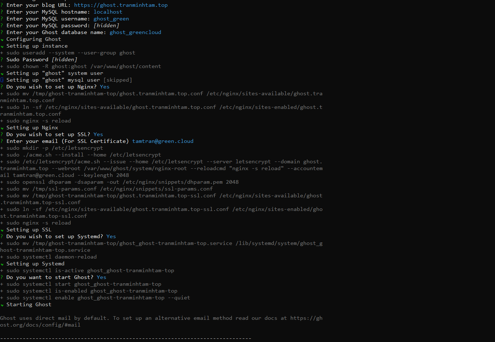This screenshot has height=342, width=495.
Task: Click the Ghost uses direct mail message
Action: [x=161, y=321]
